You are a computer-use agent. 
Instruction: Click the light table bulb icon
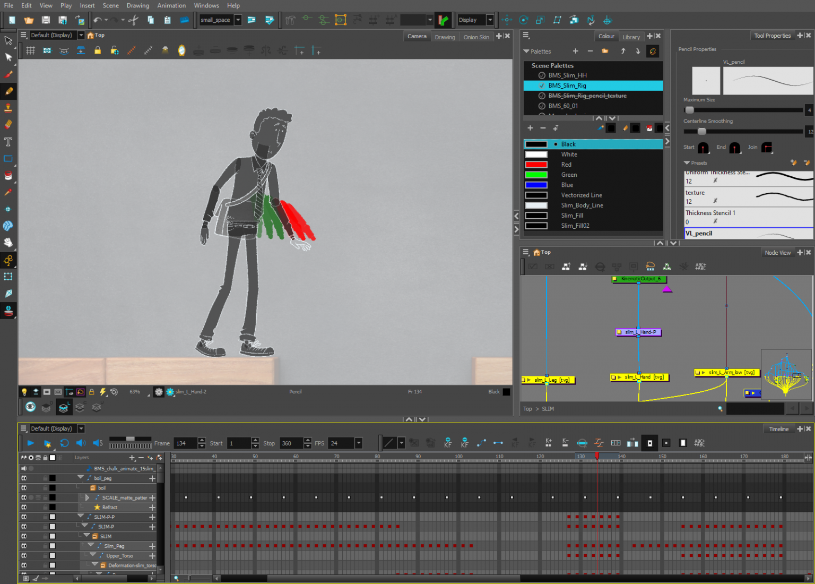pos(24,392)
